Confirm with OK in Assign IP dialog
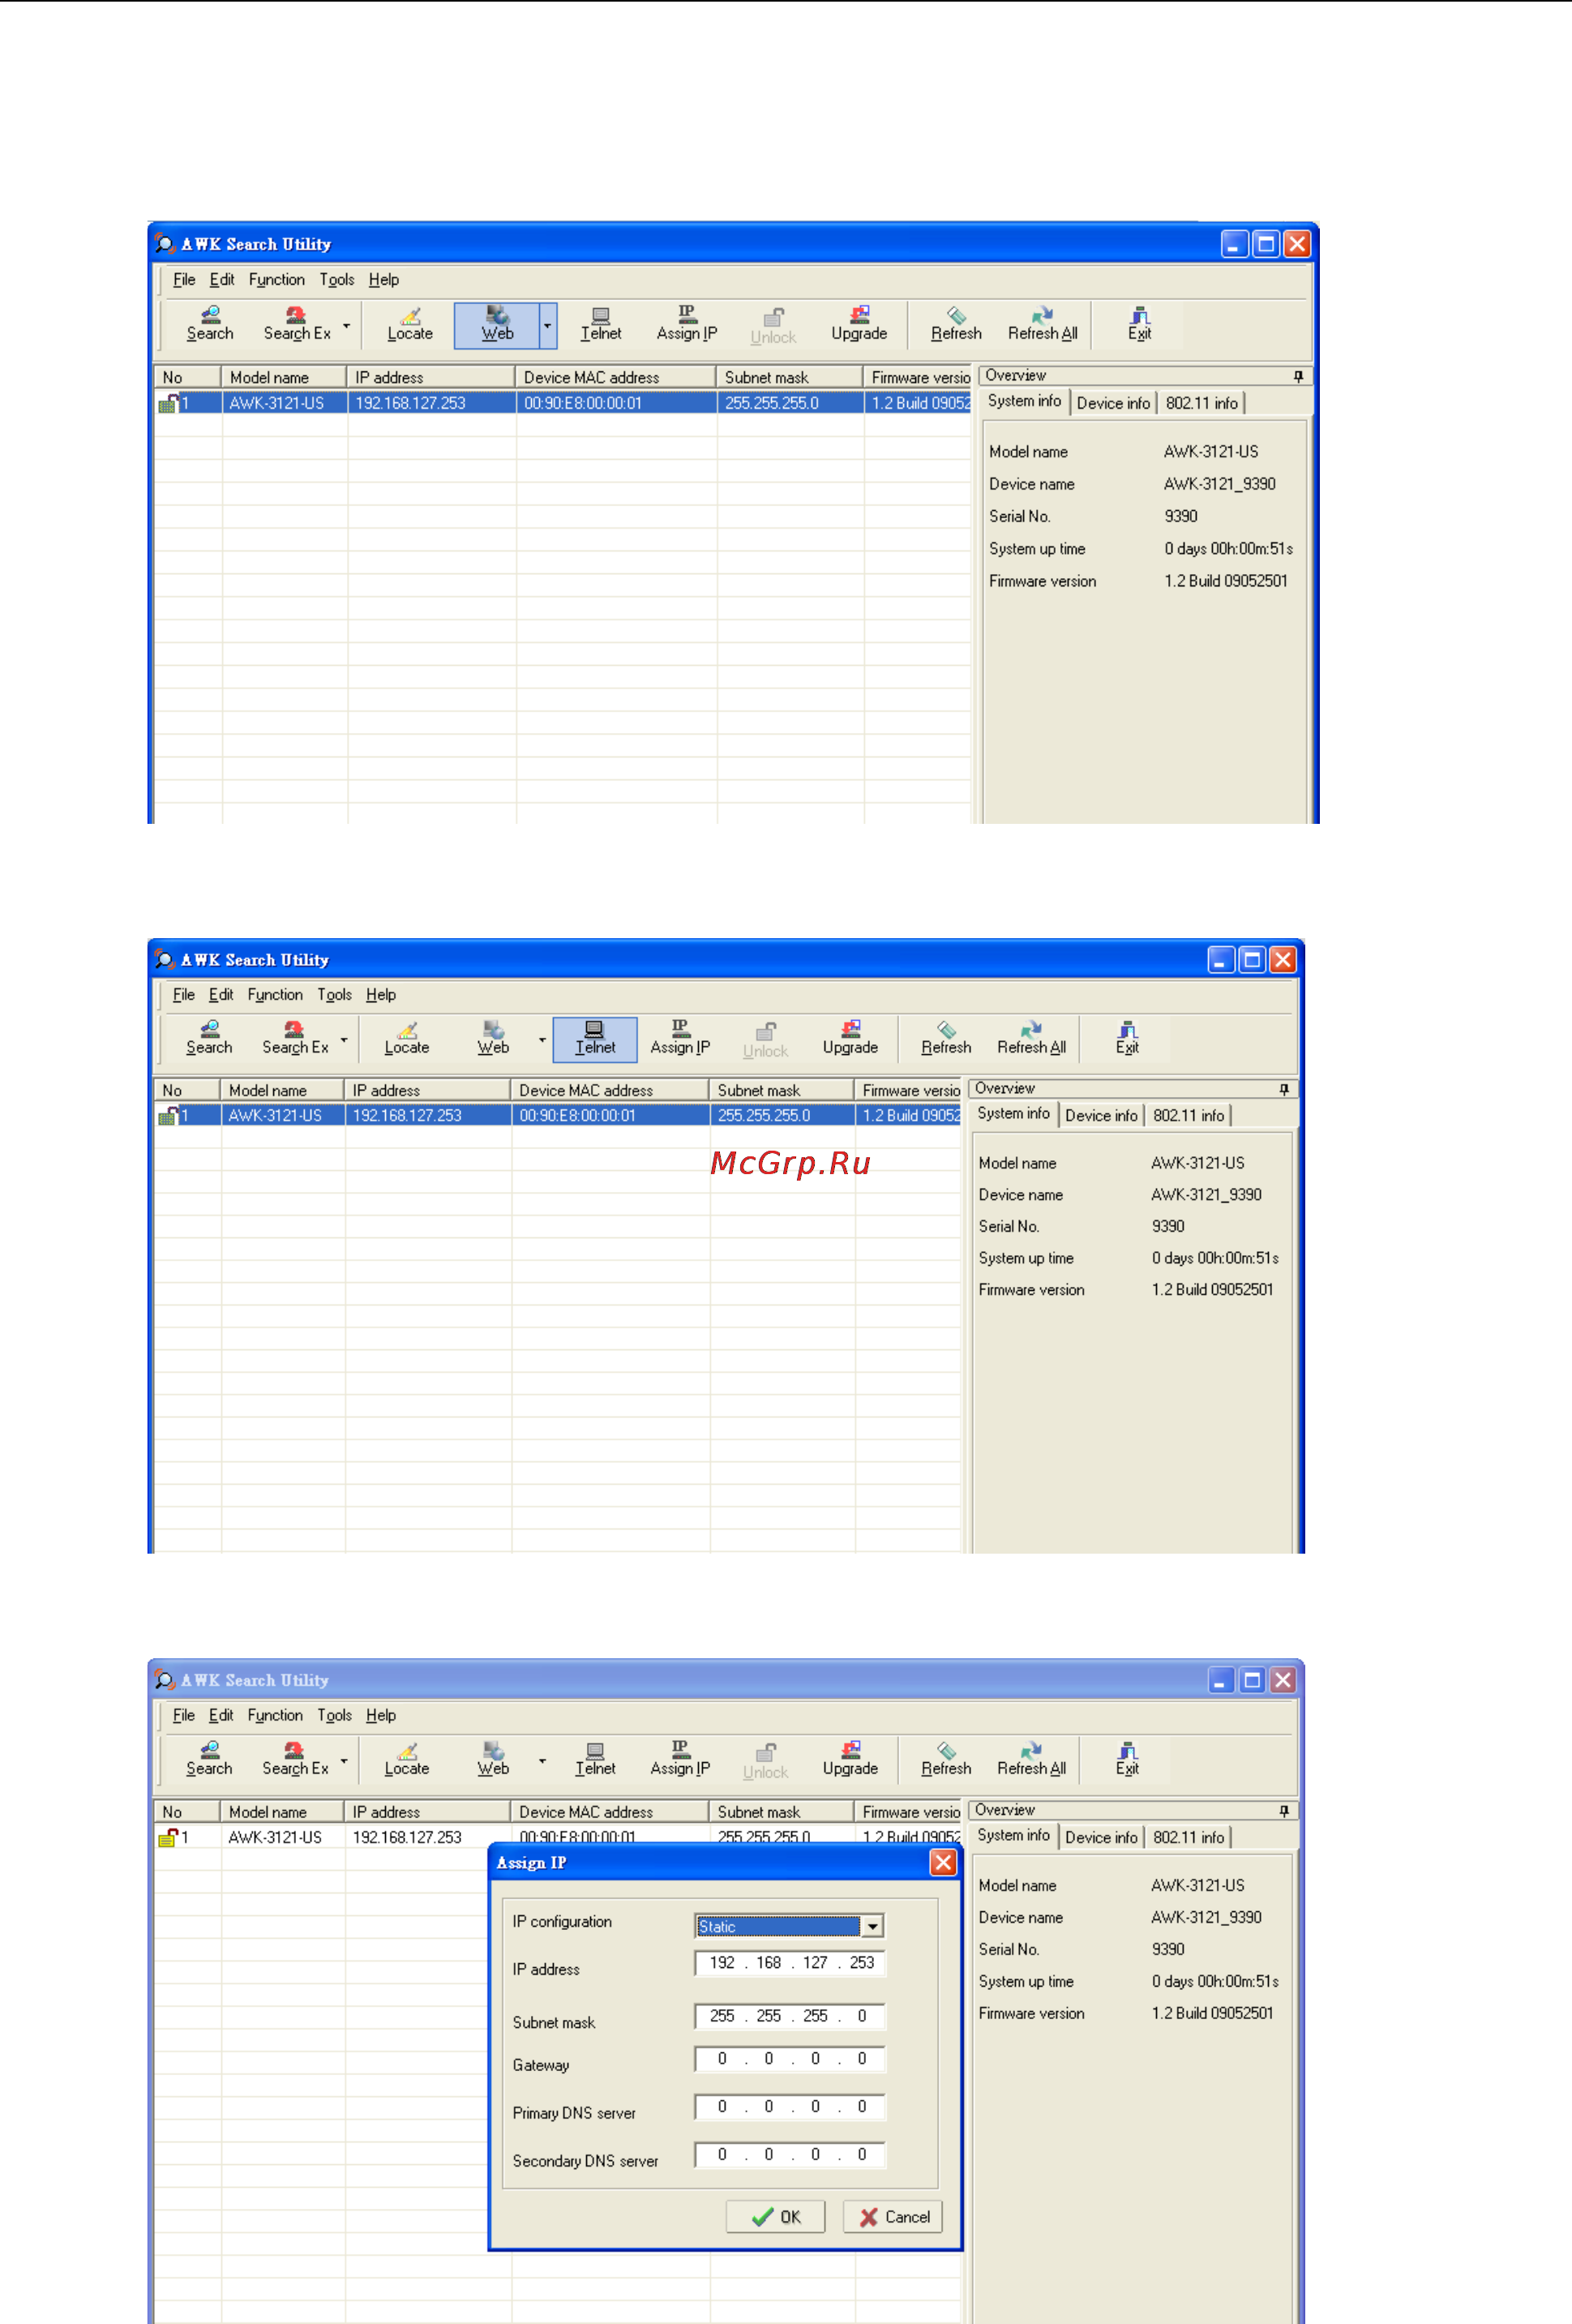The width and height of the screenshot is (1572, 2324). point(776,2216)
